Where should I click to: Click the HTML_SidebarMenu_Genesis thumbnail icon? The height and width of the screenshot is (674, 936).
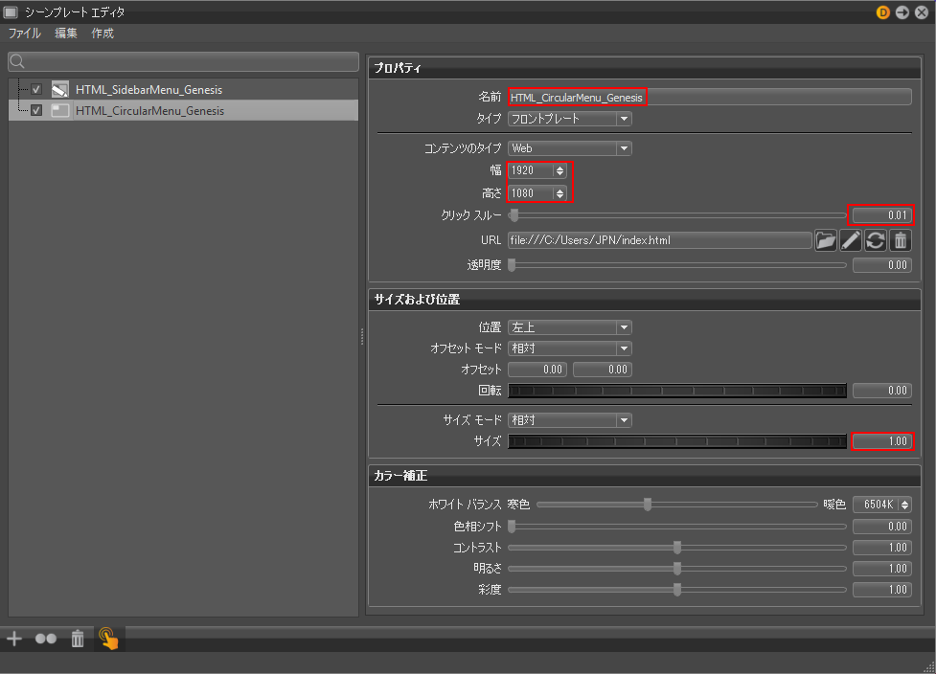click(x=59, y=89)
